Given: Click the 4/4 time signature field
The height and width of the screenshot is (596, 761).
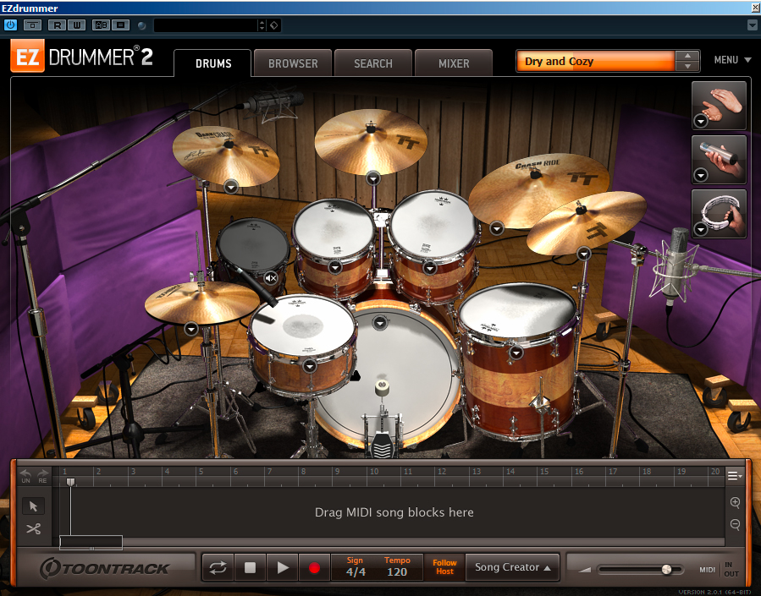Looking at the screenshot, I should (x=356, y=571).
